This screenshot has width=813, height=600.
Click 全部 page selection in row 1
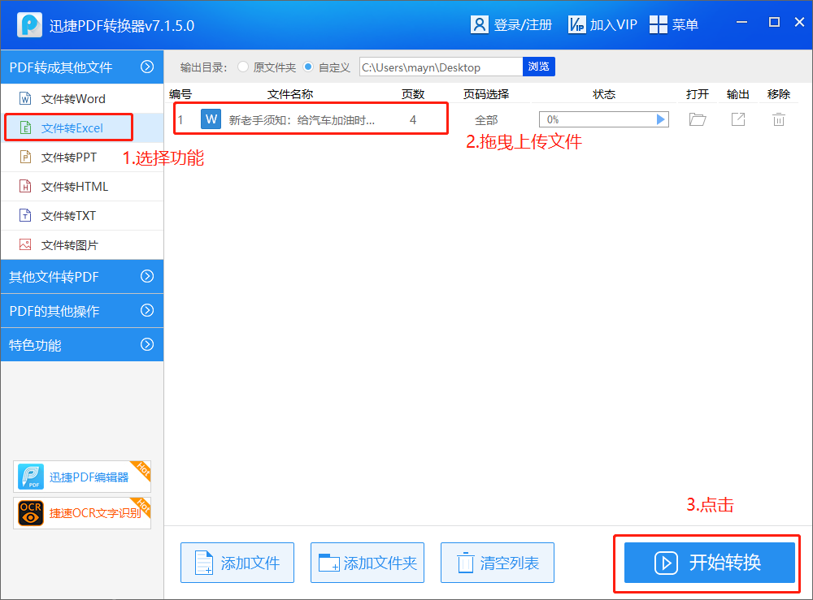[x=486, y=120]
